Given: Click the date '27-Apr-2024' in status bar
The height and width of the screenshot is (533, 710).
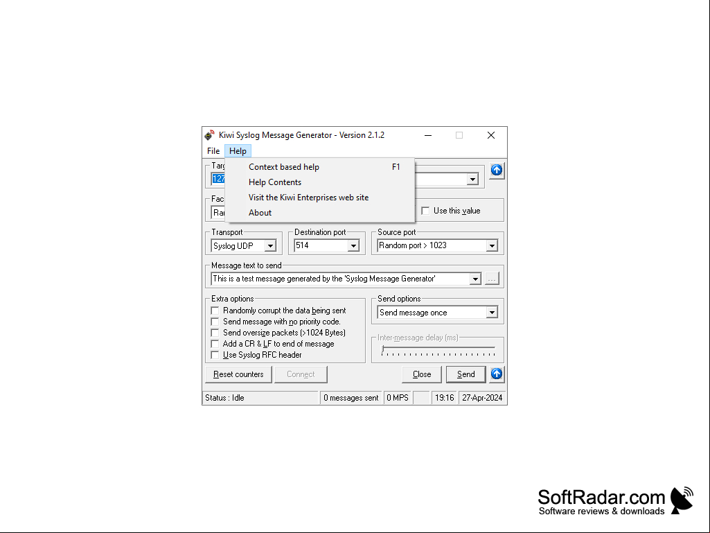Looking at the screenshot, I should tap(482, 398).
